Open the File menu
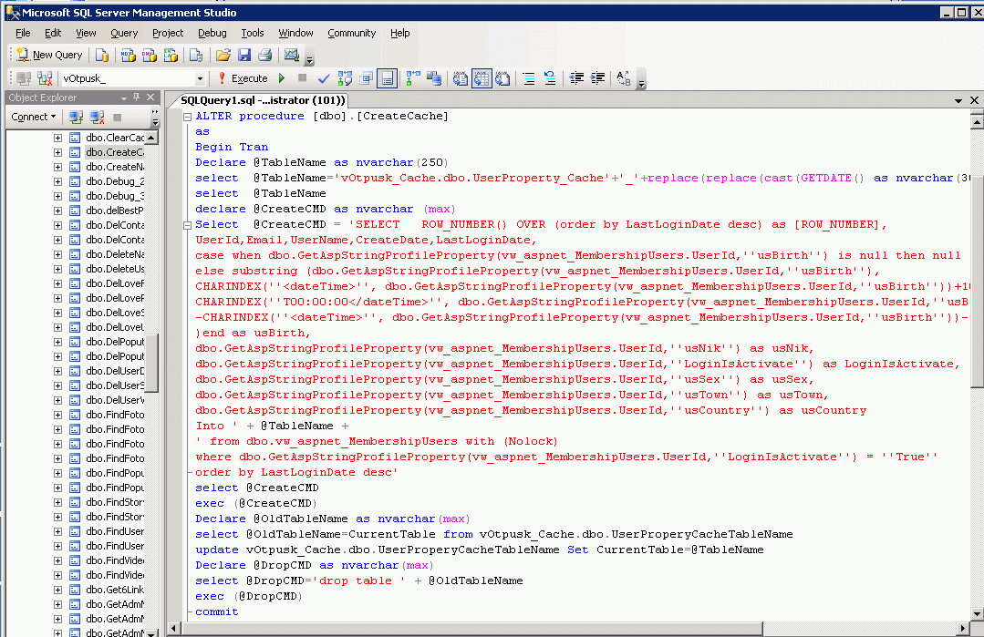 [x=23, y=33]
